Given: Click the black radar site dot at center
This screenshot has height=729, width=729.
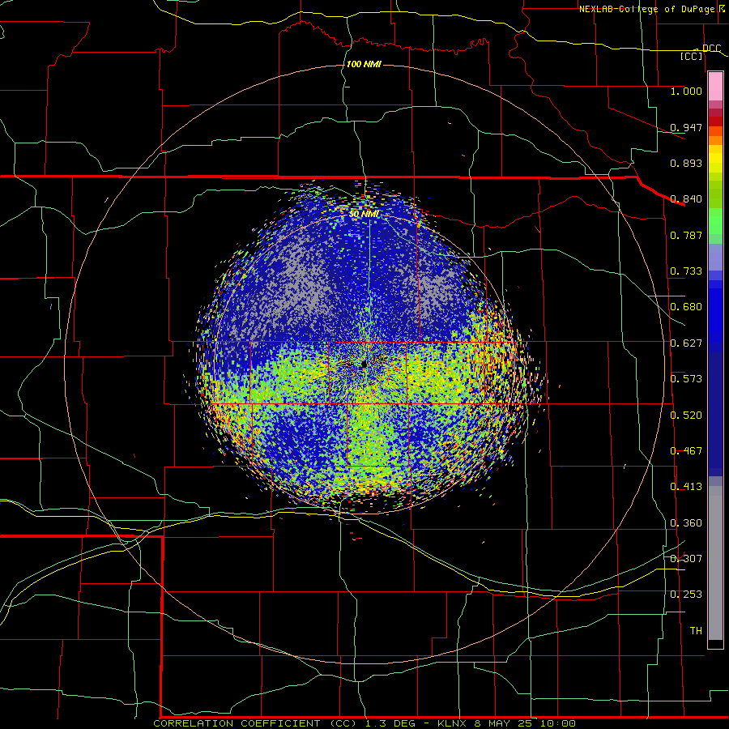Looking at the screenshot, I should 364,364.
